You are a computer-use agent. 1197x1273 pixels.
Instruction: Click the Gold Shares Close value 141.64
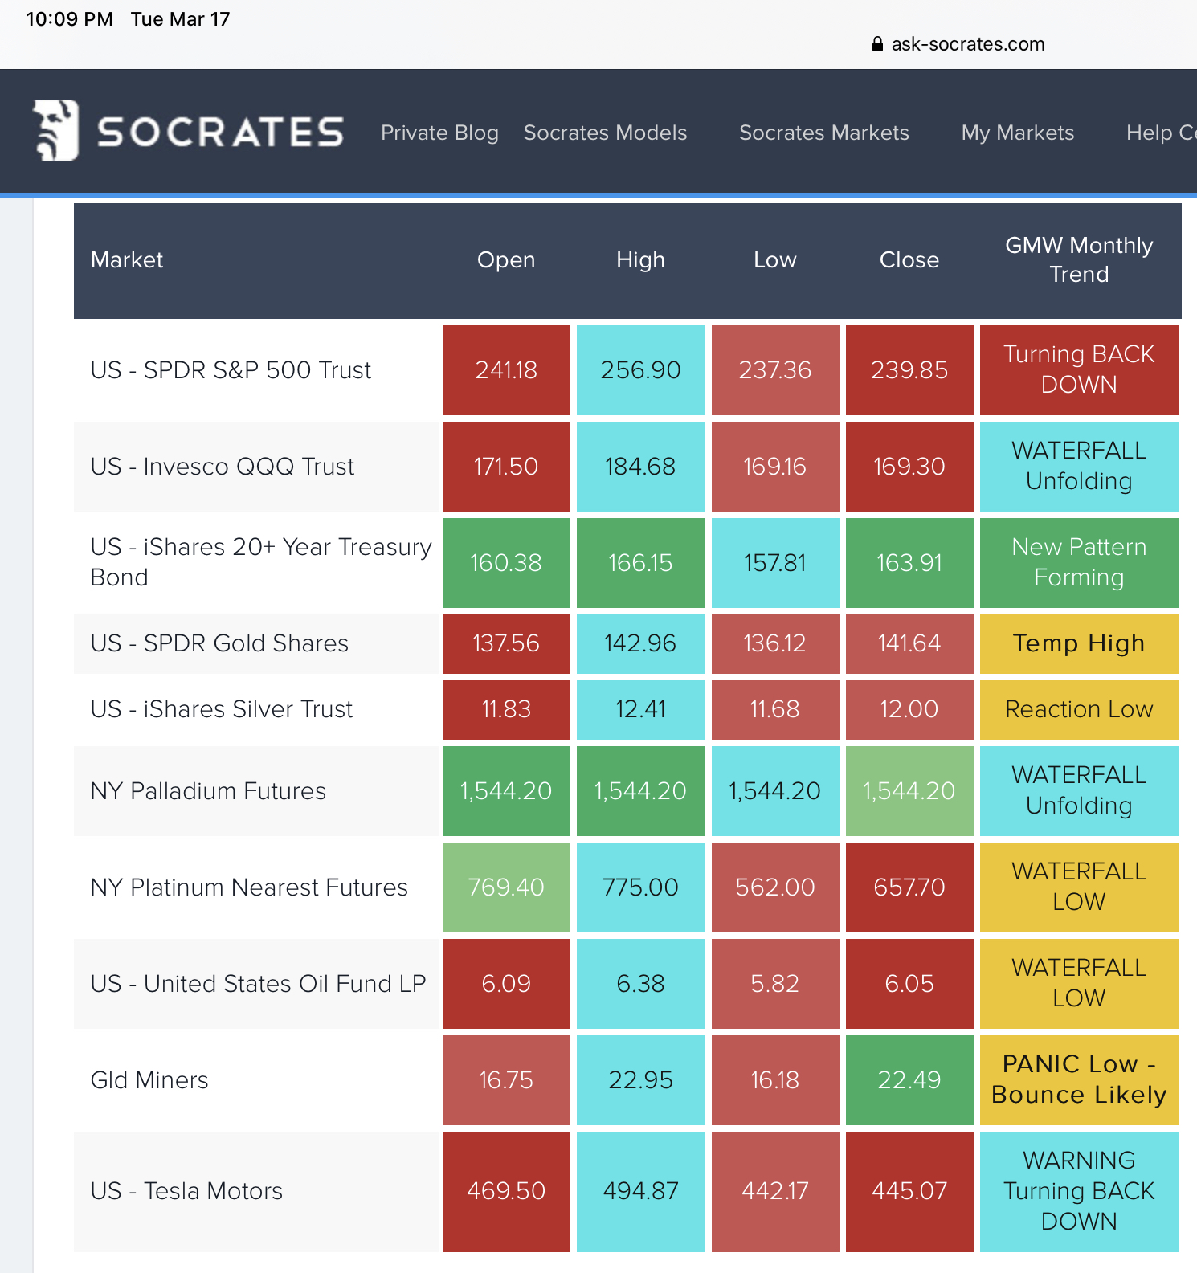[x=909, y=644]
